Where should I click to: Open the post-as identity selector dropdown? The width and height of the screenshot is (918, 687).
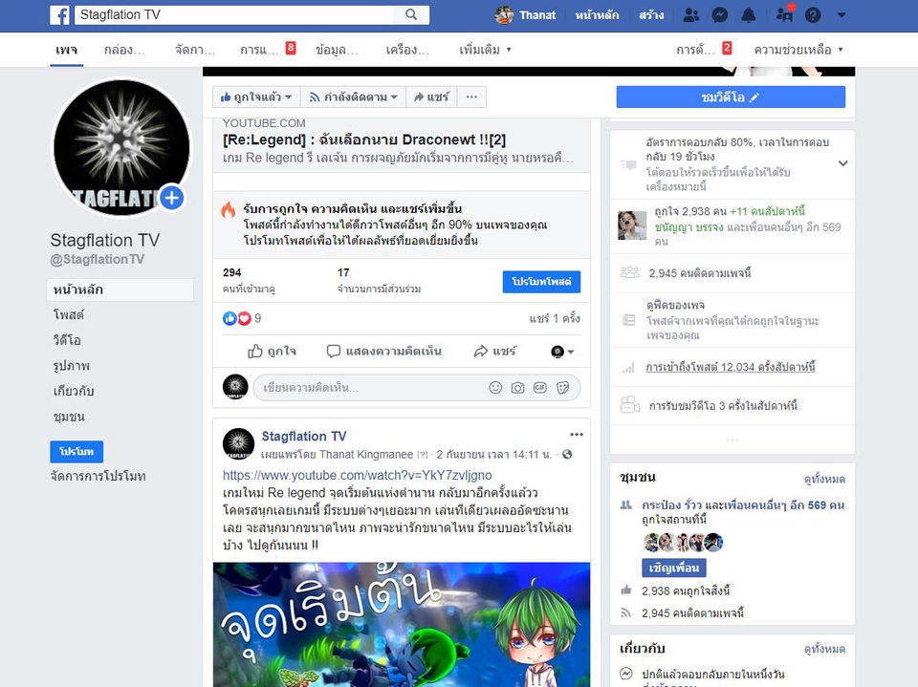[x=562, y=351]
